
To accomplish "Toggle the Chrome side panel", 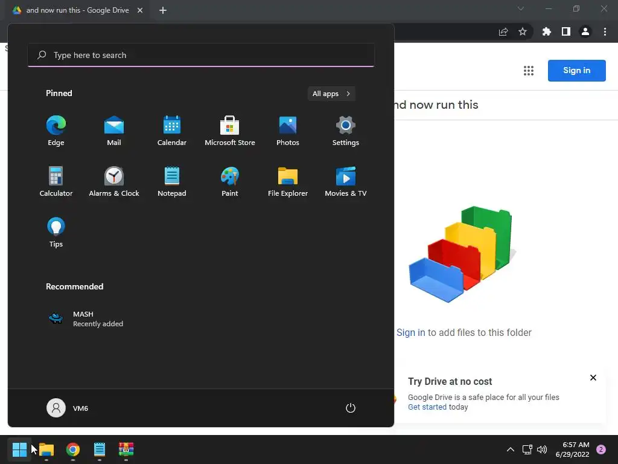I will [x=566, y=31].
